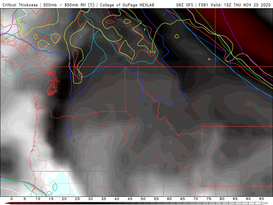Click the 0 tick on RH scale
273x205 pixels.
pyautogui.click(x=12, y=199)
